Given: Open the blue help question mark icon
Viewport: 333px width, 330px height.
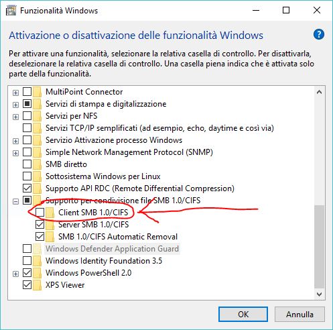Looking at the screenshot, I should (319, 34).
